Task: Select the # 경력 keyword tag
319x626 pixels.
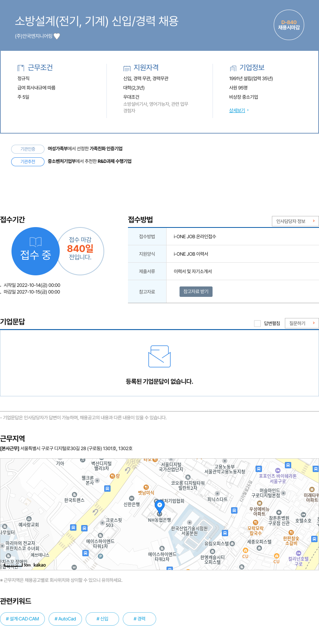Action: (x=139, y=619)
